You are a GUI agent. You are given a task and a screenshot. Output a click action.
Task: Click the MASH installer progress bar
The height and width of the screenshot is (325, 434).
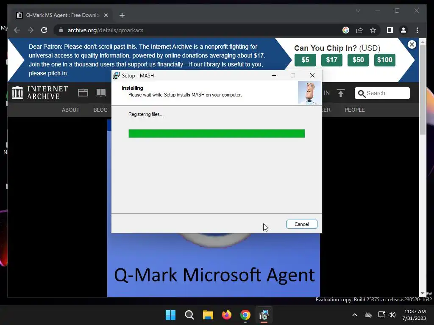pyautogui.click(x=217, y=133)
